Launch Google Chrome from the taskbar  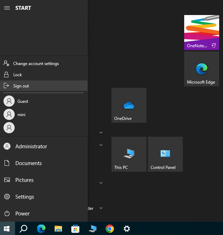pyautogui.click(x=110, y=229)
